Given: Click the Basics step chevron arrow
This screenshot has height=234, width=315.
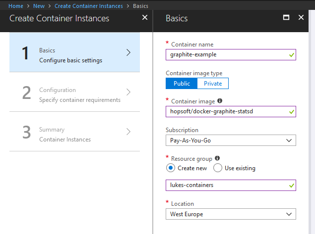Looking at the screenshot, I should tap(128, 52).
